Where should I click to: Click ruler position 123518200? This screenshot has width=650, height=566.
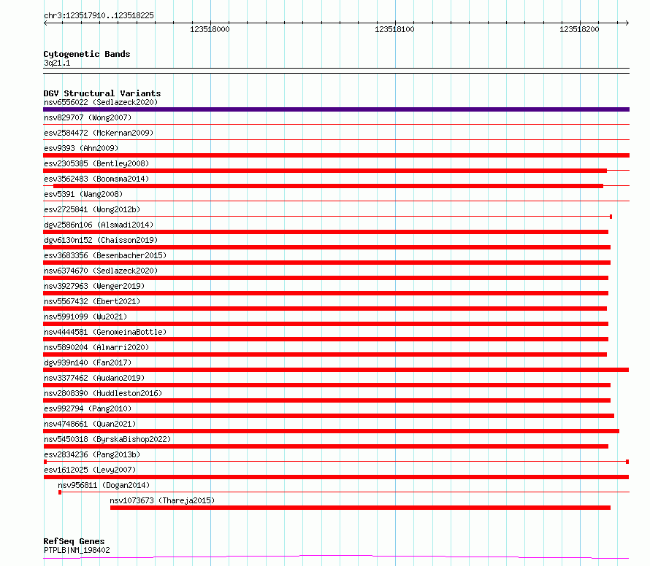coord(579,29)
